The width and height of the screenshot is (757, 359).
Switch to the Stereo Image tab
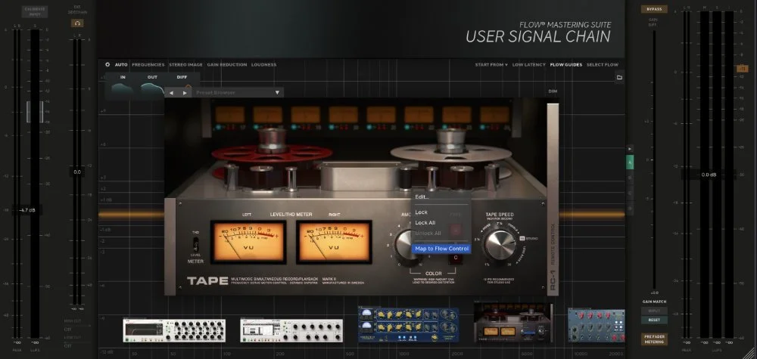pos(186,64)
